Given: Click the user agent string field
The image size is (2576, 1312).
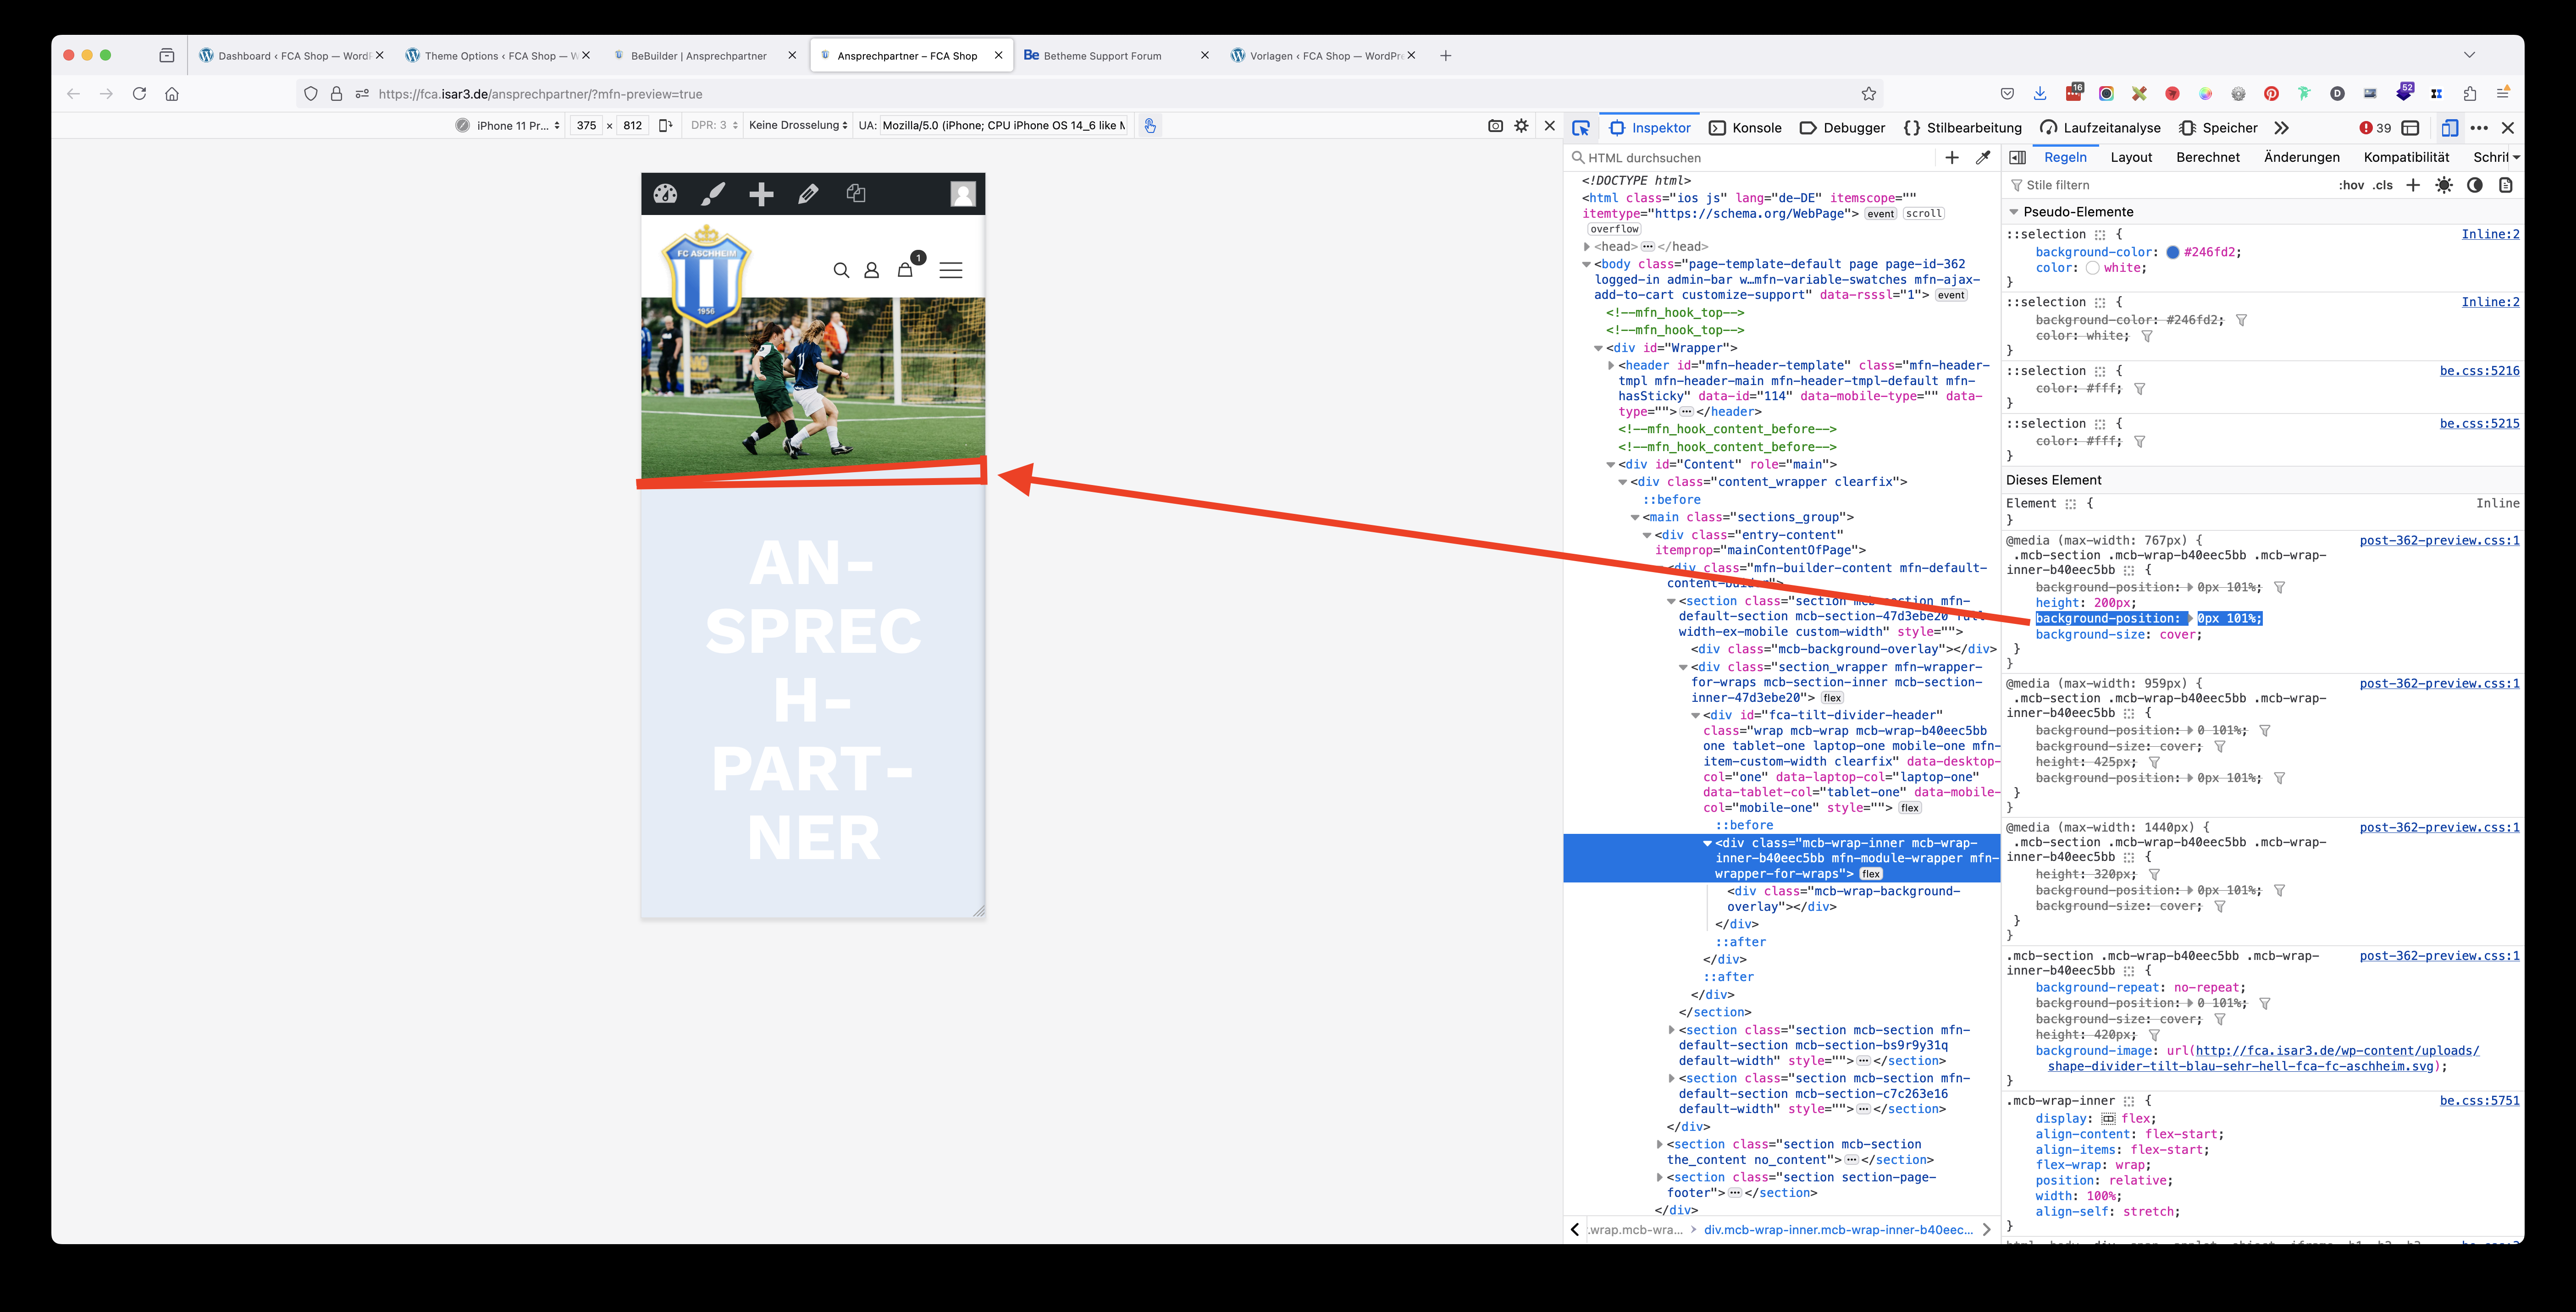Looking at the screenshot, I should coord(1003,126).
